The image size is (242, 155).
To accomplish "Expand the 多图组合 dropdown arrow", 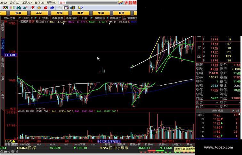I will click(x=108, y=18).
